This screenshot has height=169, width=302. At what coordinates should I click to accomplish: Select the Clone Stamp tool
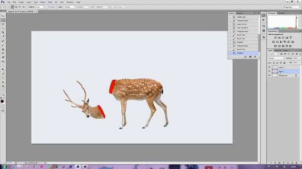pos(3,49)
